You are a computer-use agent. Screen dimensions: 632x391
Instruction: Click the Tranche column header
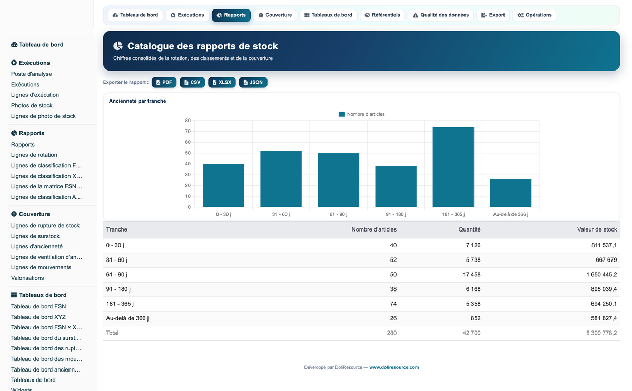click(117, 229)
